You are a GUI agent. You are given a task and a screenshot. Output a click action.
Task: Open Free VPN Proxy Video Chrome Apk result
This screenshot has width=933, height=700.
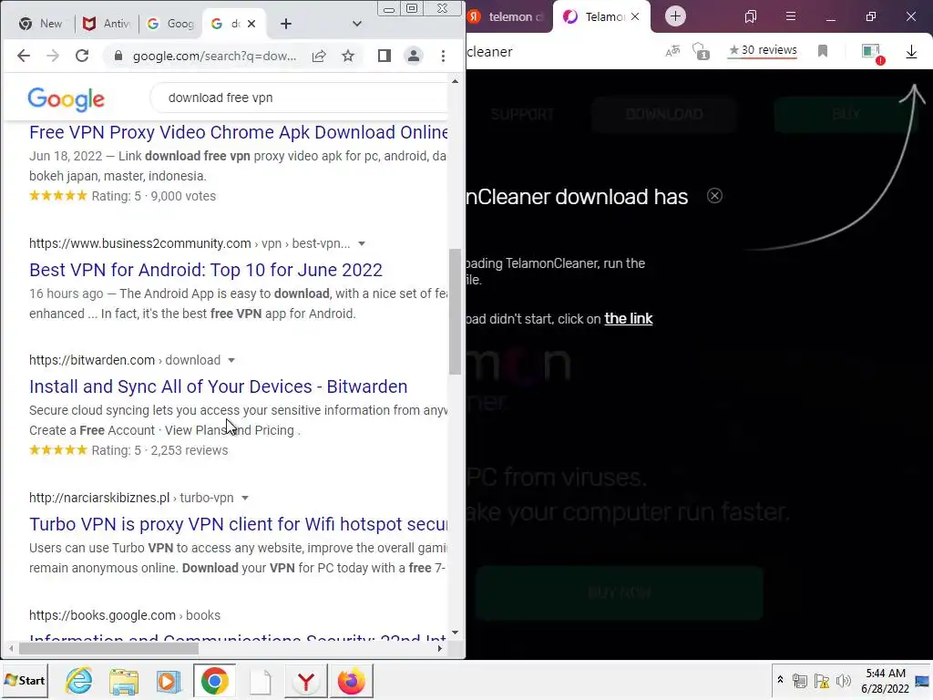pos(239,132)
